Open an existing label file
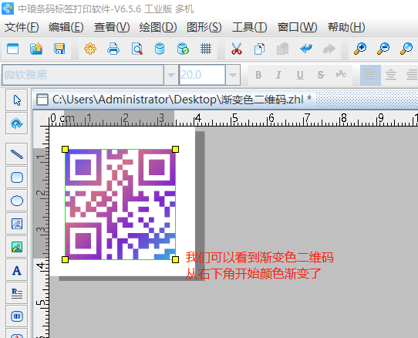Image resolution: width=418 pixels, height=338 pixels. point(36,49)
